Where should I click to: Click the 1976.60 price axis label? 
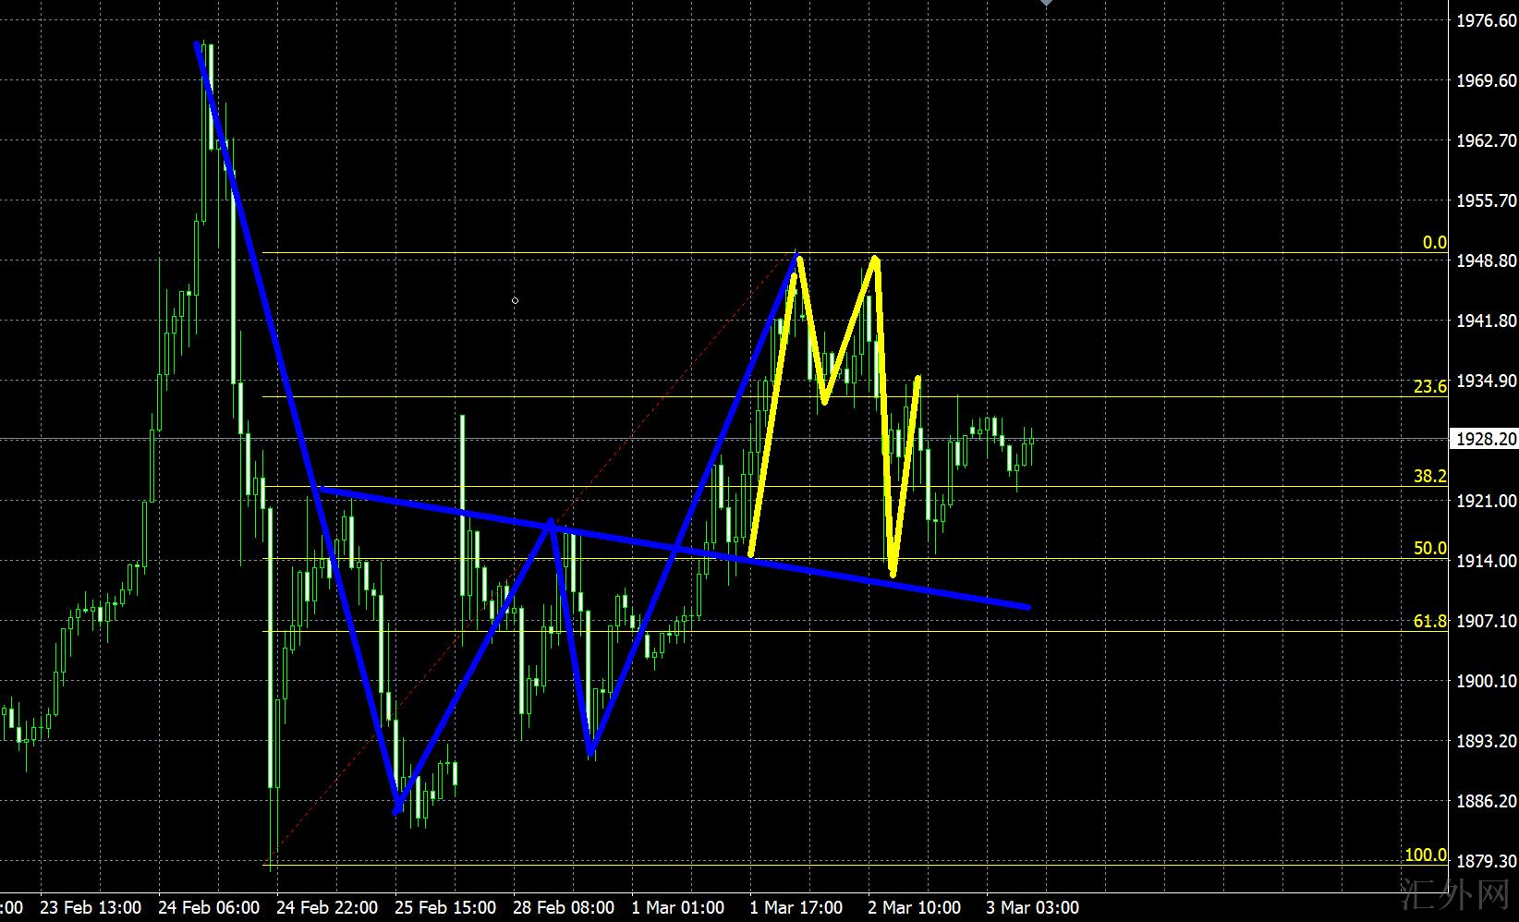(x=1486, y=21)
